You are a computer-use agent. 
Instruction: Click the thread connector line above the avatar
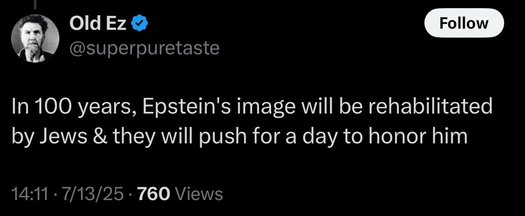(x=35, y=3)
